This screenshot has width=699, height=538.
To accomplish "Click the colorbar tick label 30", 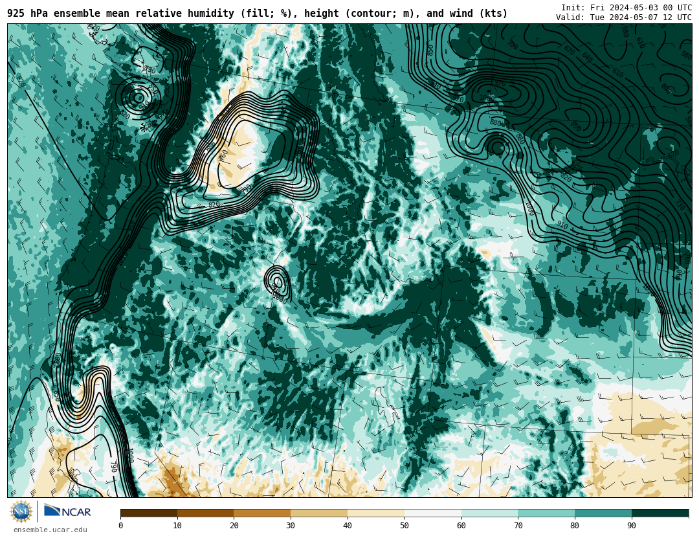I will (291, 526).
